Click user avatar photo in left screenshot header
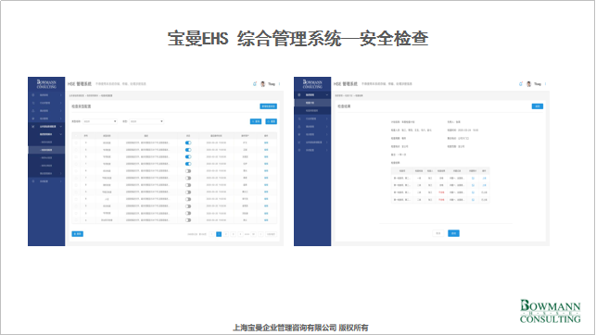 tap(262, 84)
